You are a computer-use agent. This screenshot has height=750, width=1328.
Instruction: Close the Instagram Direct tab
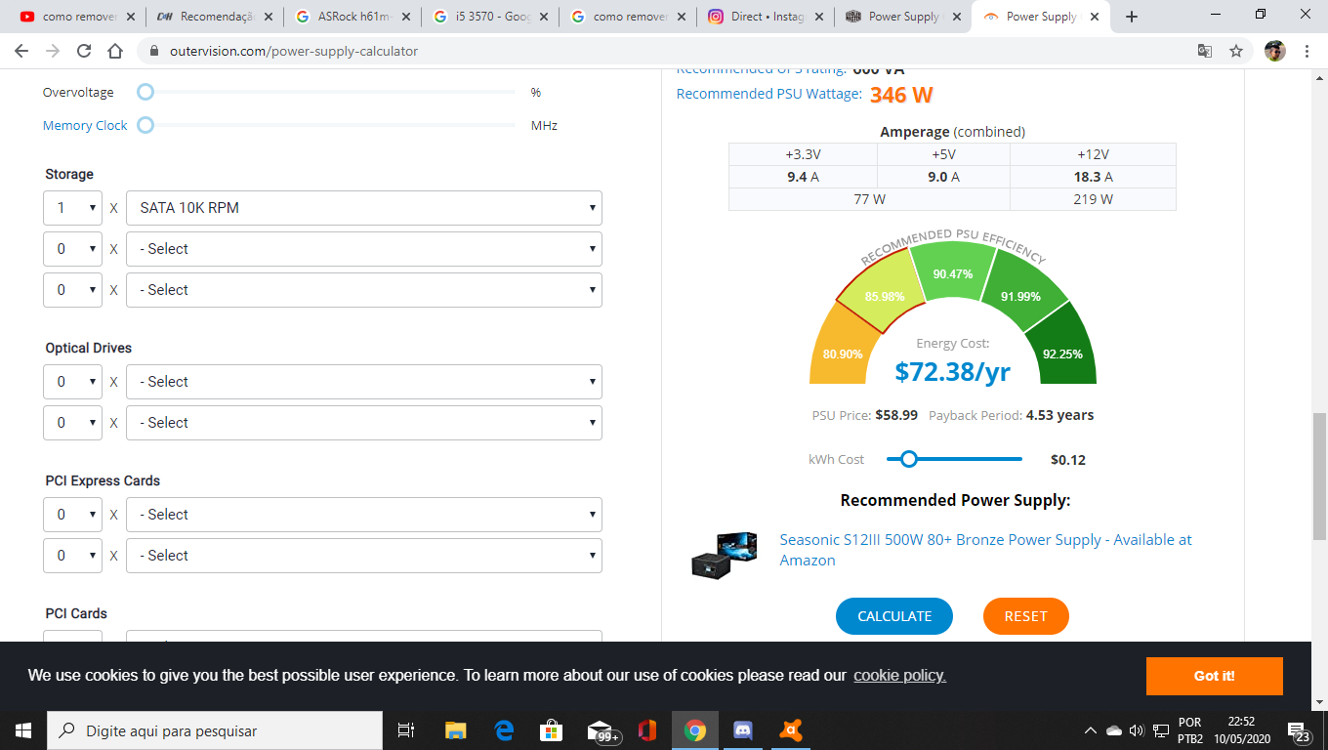pyautogui.click(x=816, y=17)
